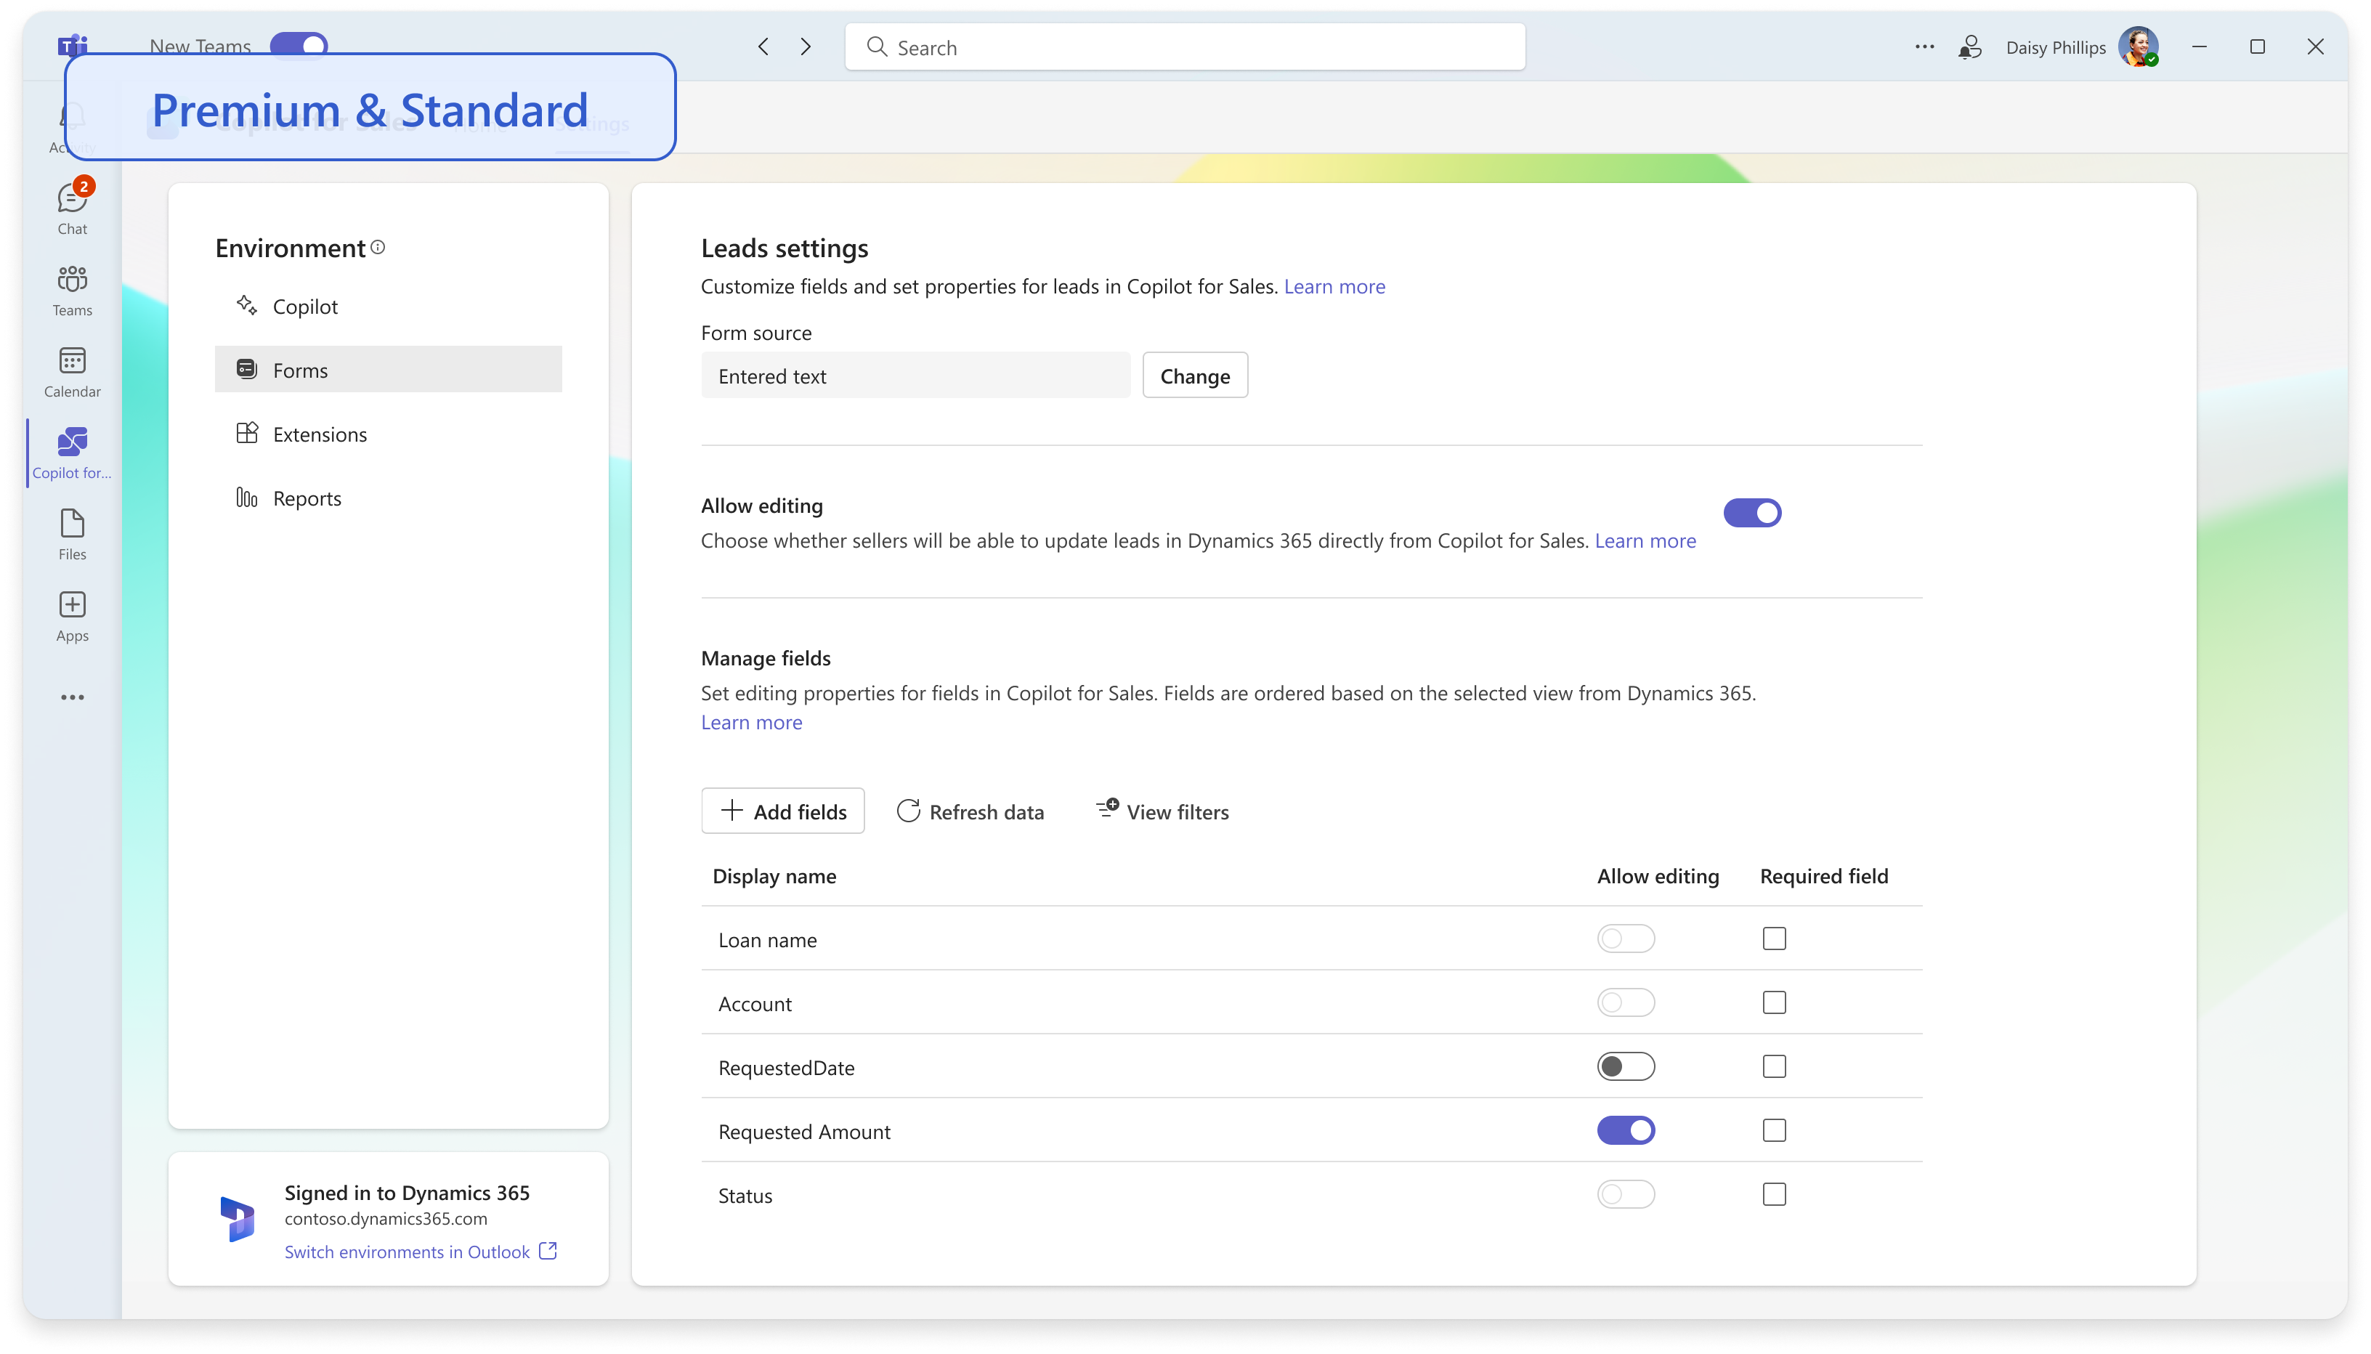Click the more options ellipsis near the profile
The width and height of the screenshot is (2371, 1354).
(1924, 46)
